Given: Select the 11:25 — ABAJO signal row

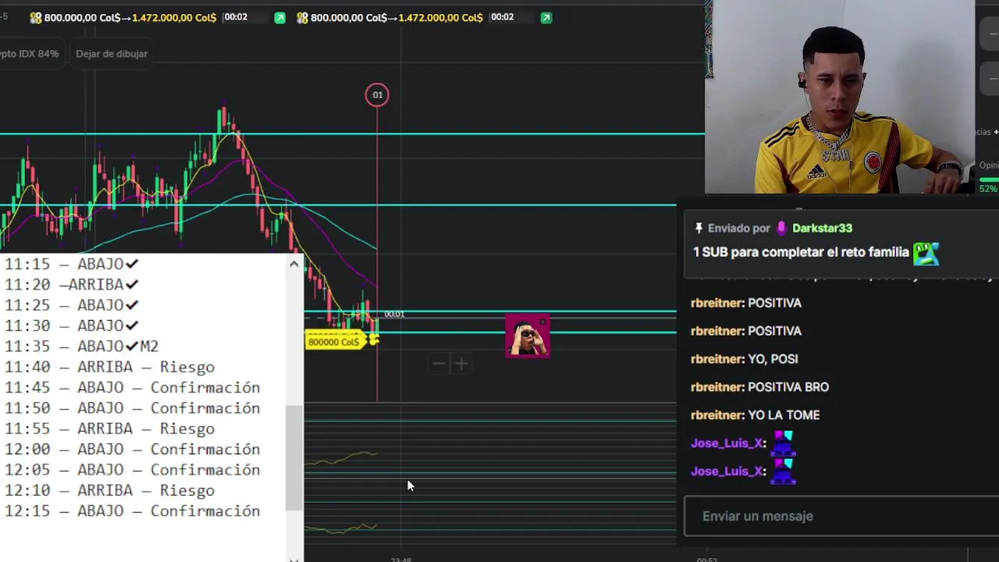Looking at the screenshot, I should [x=72, y=304].
